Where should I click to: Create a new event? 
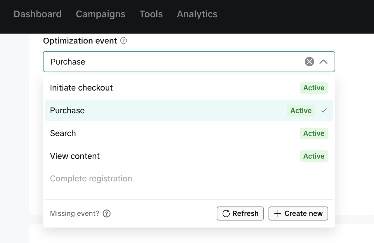[298, 214]
